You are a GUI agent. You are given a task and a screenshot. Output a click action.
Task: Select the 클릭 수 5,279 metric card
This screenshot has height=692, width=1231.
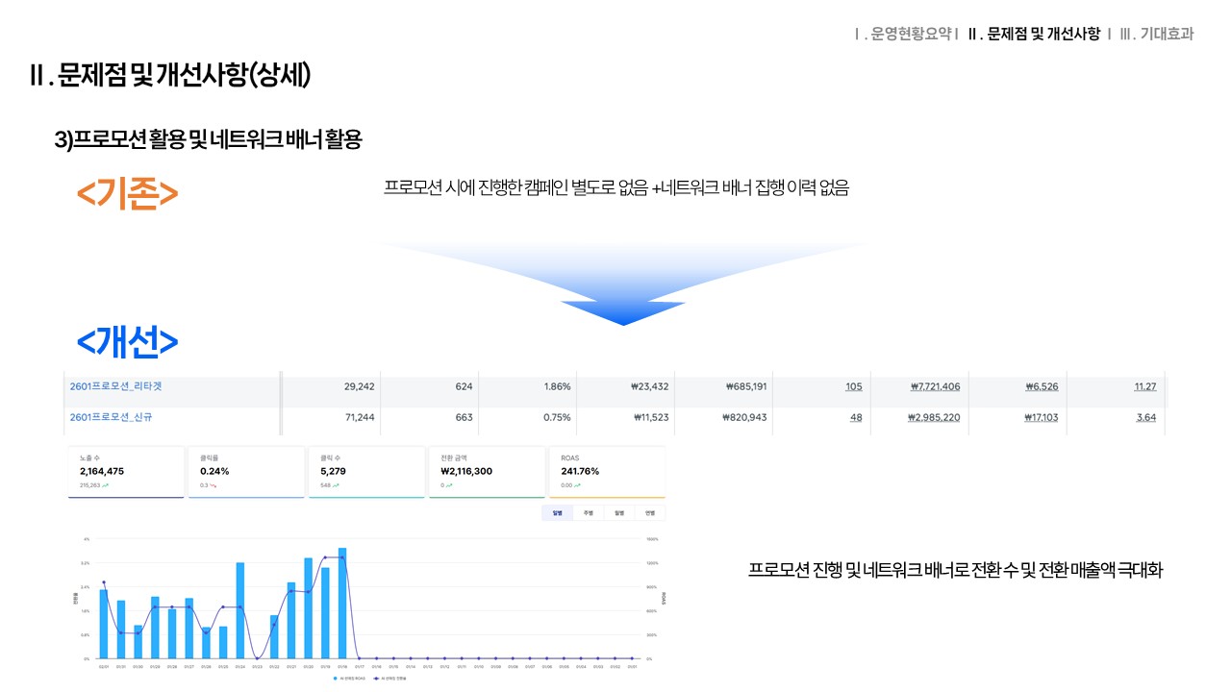point(366,472)
